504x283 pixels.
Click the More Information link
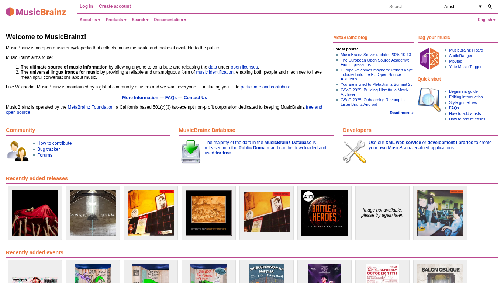(x=140, y=98)
